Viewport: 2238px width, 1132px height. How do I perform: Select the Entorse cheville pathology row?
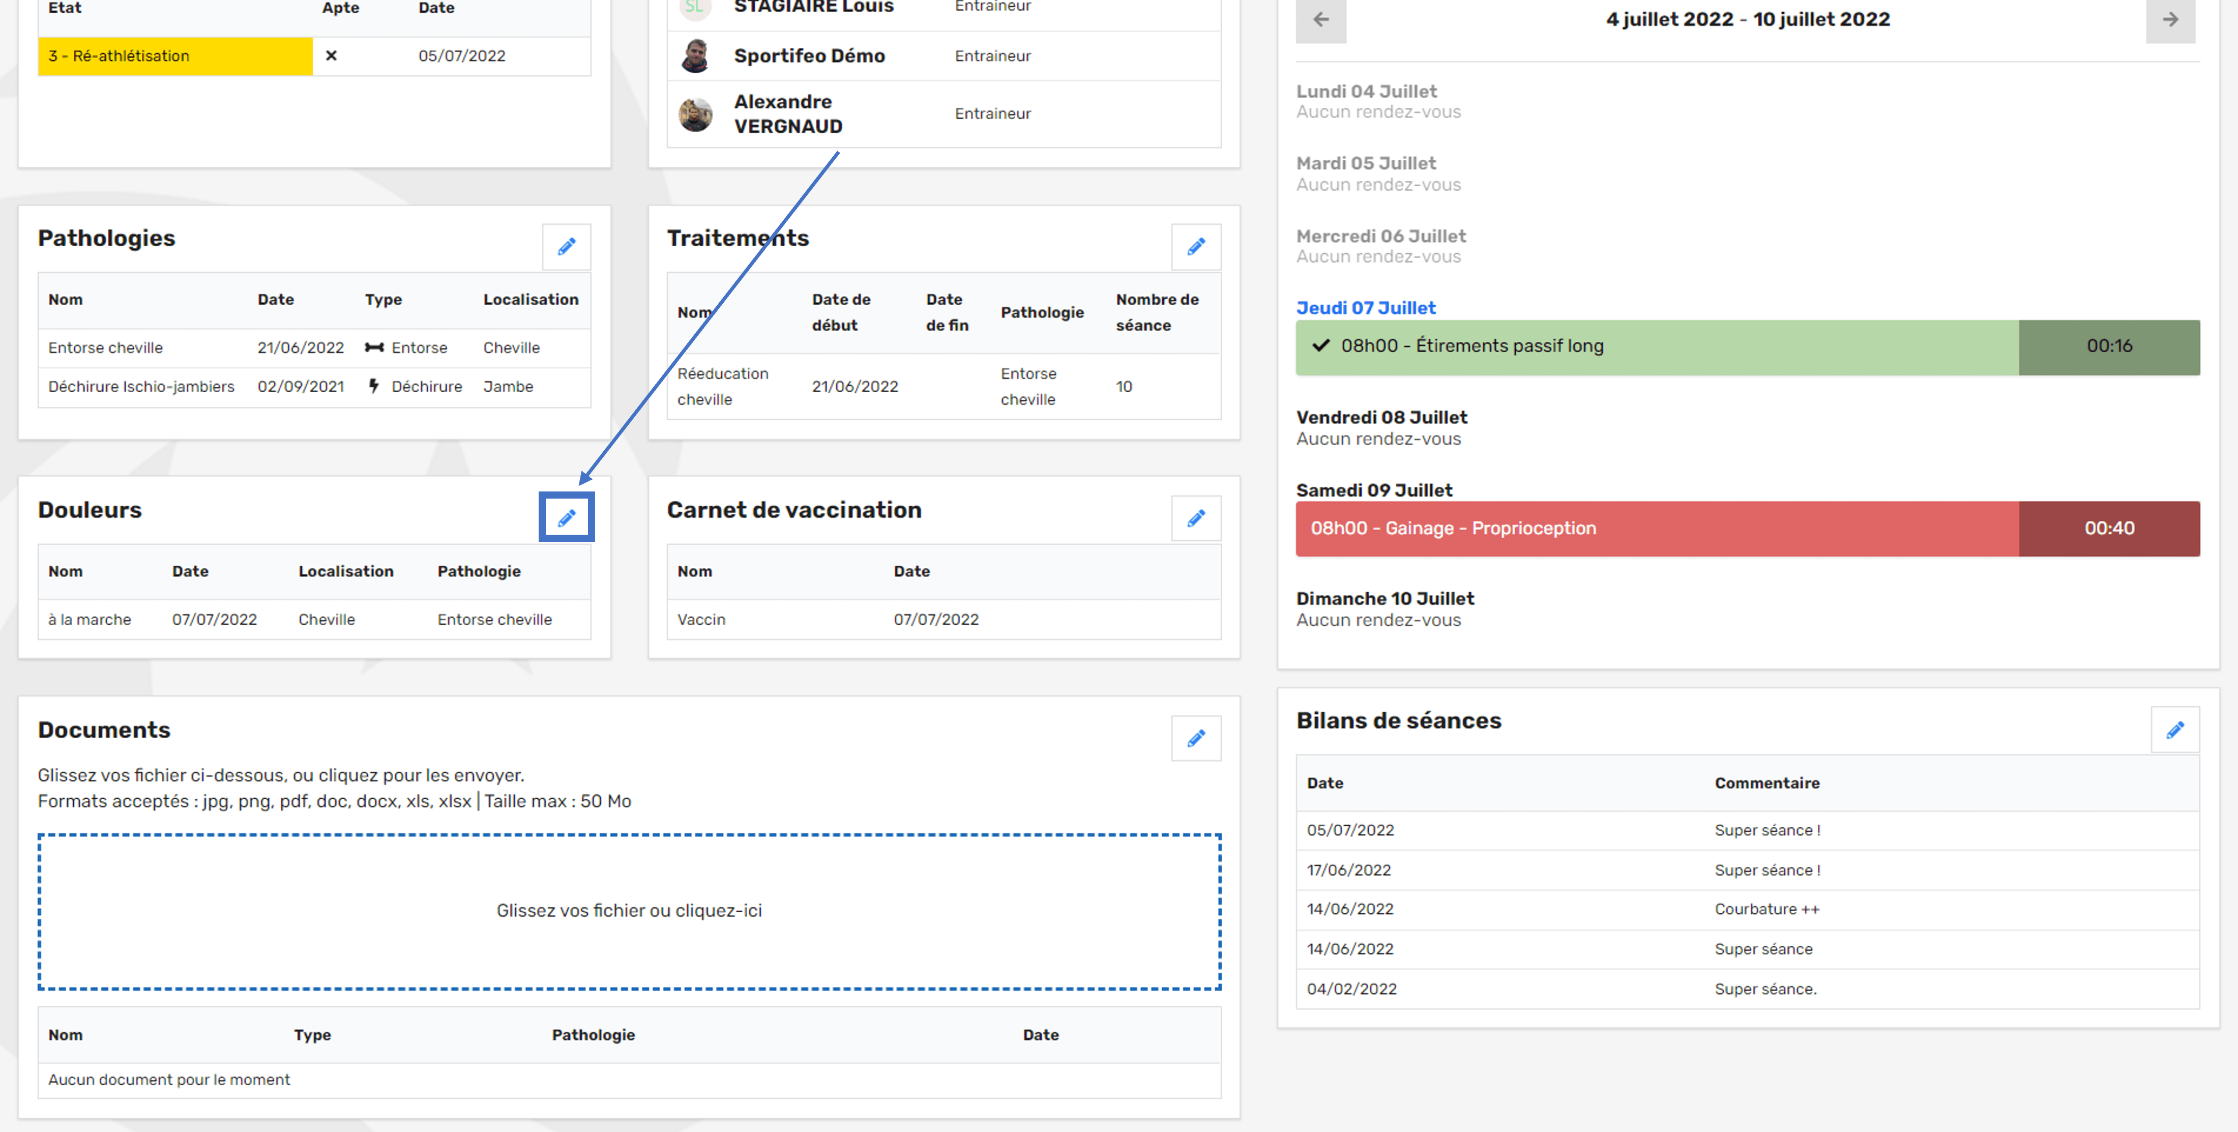[x=314, y=347]
